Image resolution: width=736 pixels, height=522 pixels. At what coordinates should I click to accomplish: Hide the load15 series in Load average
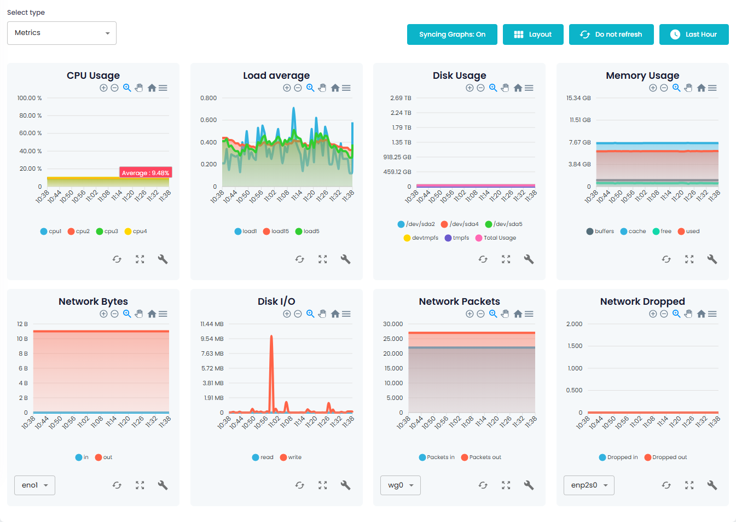point(266,231)
